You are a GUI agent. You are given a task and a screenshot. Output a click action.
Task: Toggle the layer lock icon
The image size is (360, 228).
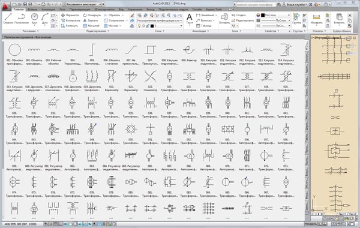click(x=148, y=26)
